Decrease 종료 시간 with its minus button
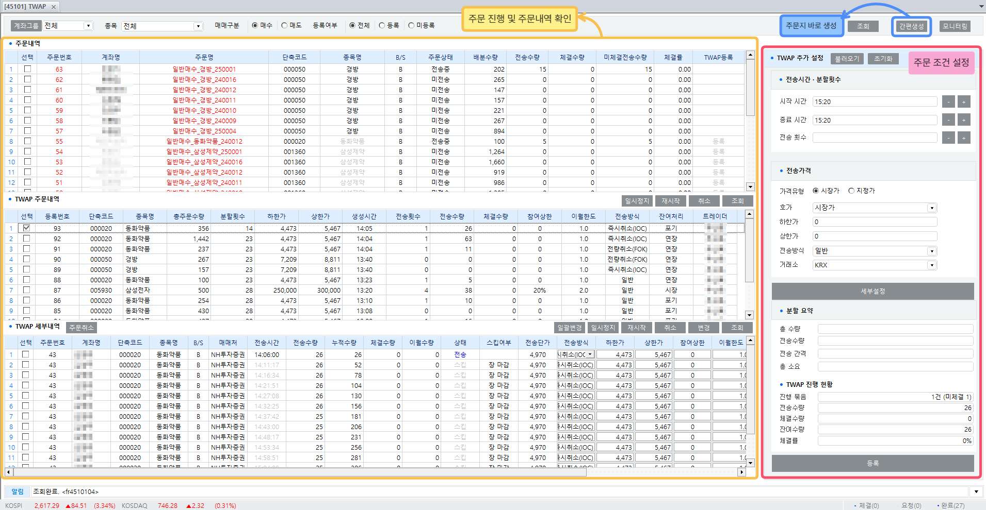This screenshot has width=986, height=510. [948, 120]
